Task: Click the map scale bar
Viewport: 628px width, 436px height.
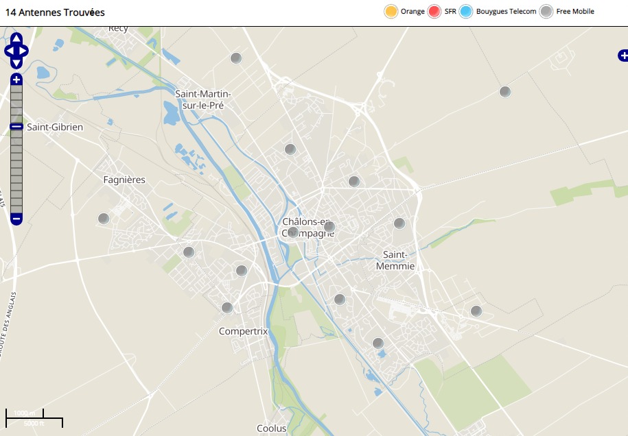Action: (x=34, y=417)
